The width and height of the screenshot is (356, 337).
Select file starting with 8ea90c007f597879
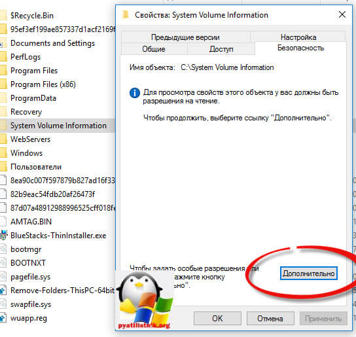[x=63, y=181]
